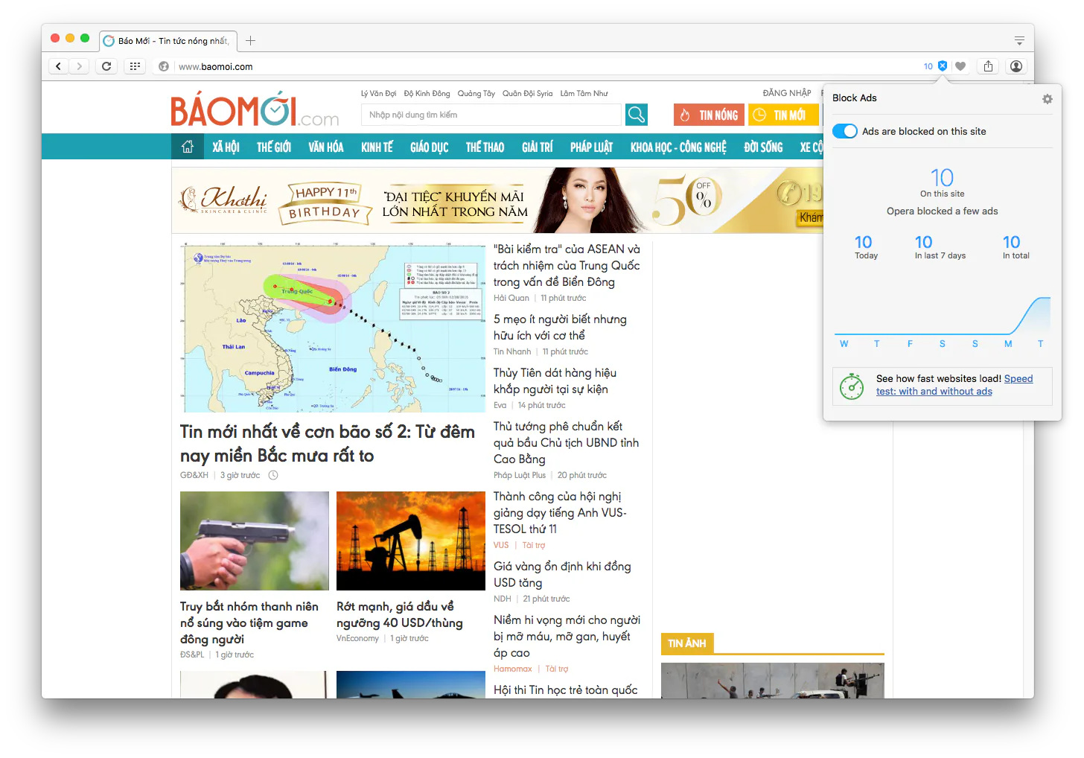This screenshot has height=758, width=1084.
Task: Open the user account icon
Action: pyautogui.click(x=1016, y=66)
